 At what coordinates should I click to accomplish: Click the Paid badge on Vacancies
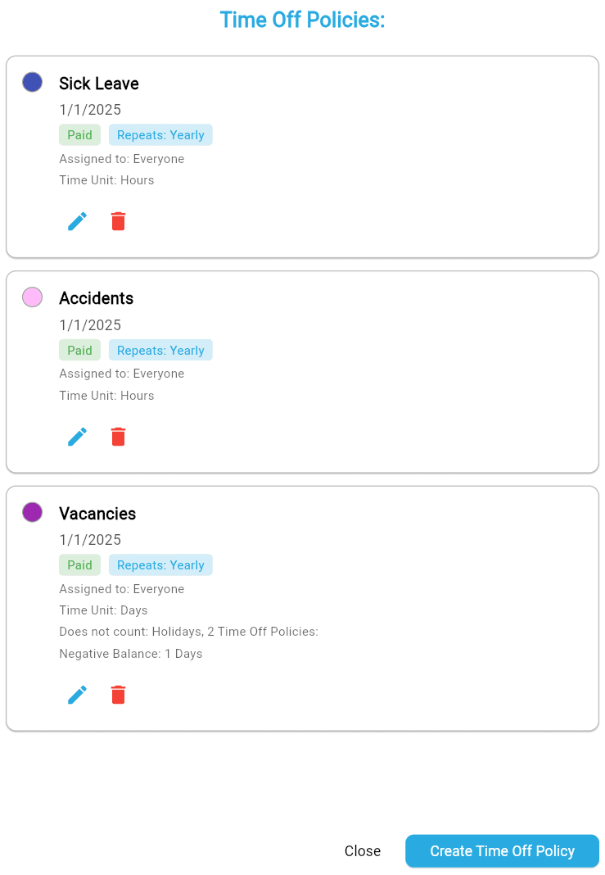pyautogui.click(x=79, y=565)
